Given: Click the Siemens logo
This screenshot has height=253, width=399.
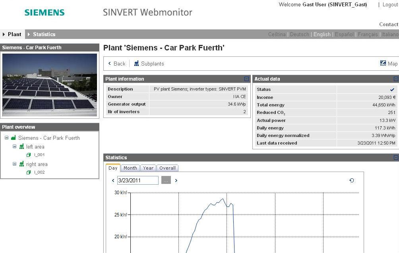Looking at the screenshot, I should point(45,12).
